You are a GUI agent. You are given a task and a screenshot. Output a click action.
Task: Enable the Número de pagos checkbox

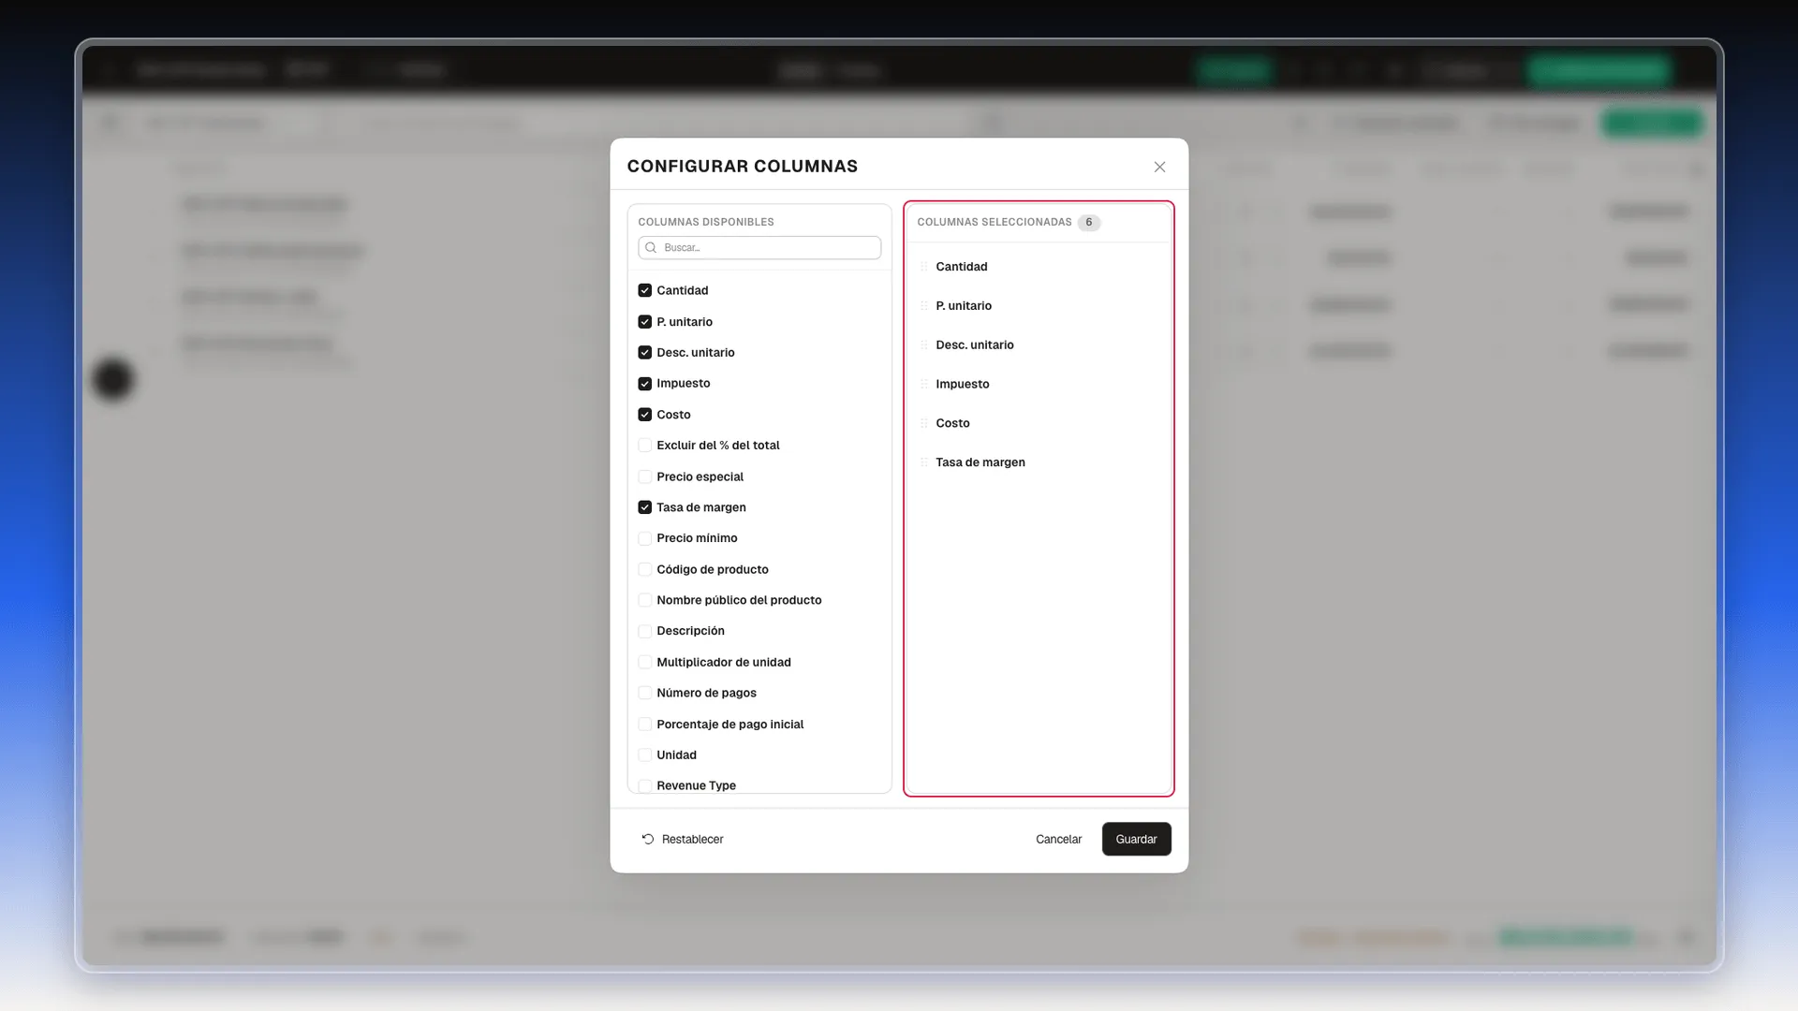click(644, 693)
